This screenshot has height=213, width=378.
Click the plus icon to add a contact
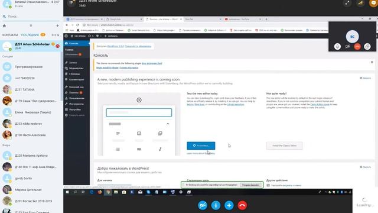tap(57, 25)
